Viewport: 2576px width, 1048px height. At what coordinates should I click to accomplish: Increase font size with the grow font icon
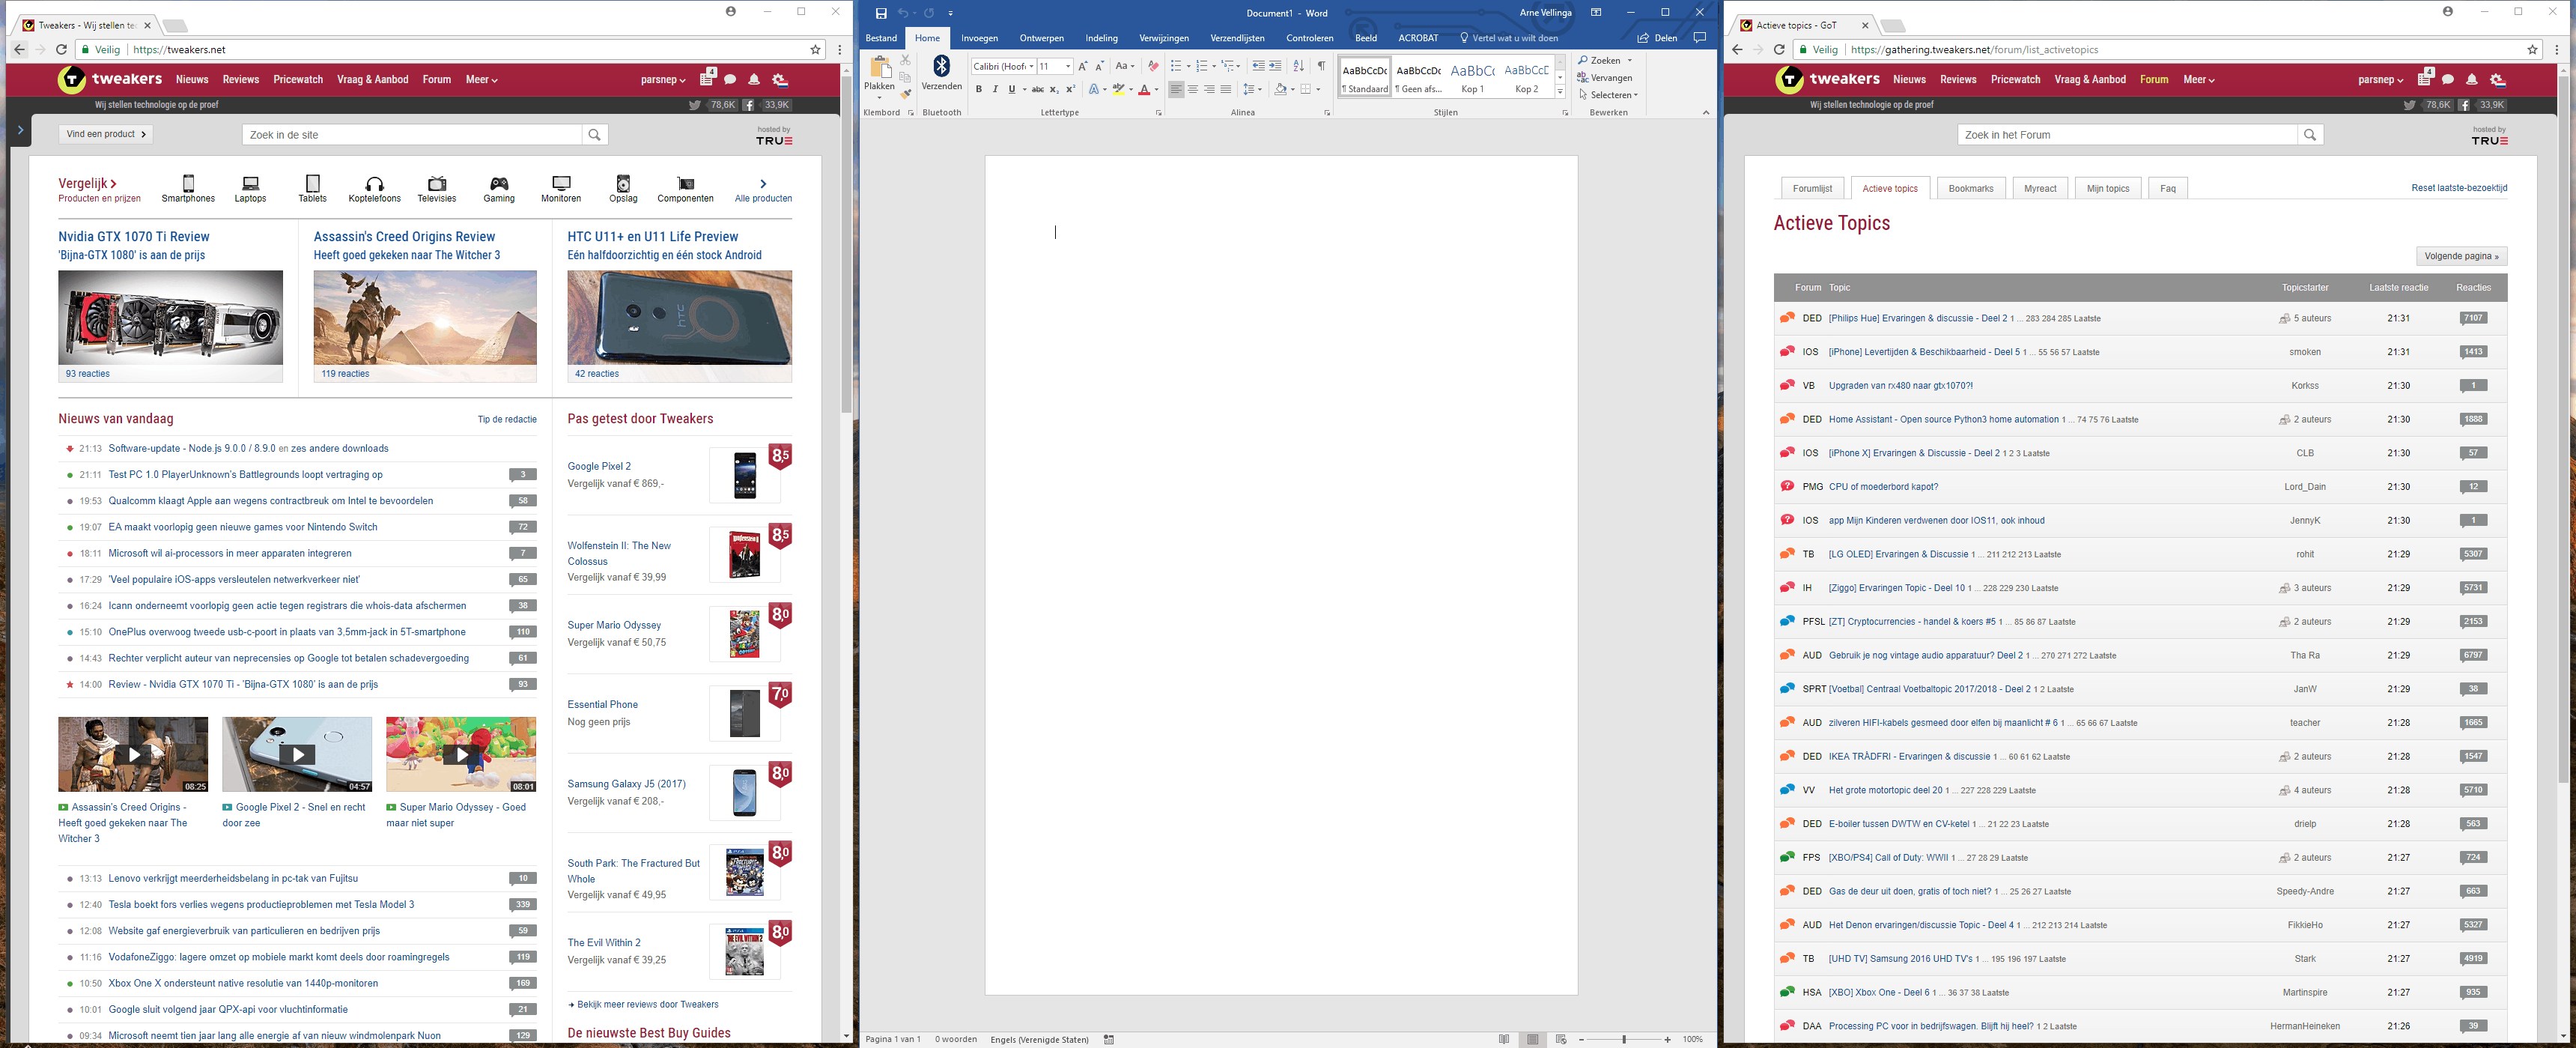1083,66
